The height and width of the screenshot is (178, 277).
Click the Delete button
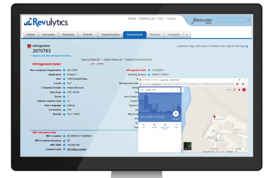pyautogui.click(x=100, y=64)
